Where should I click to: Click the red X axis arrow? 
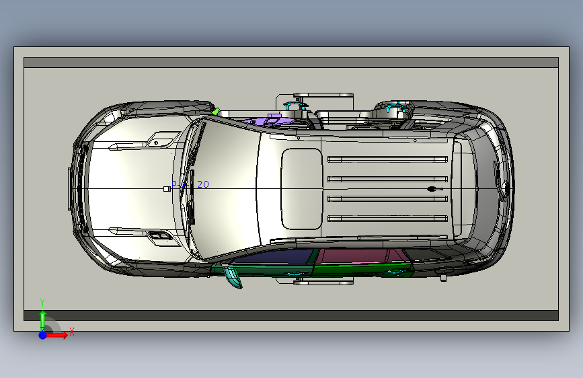tap(58, 335)
